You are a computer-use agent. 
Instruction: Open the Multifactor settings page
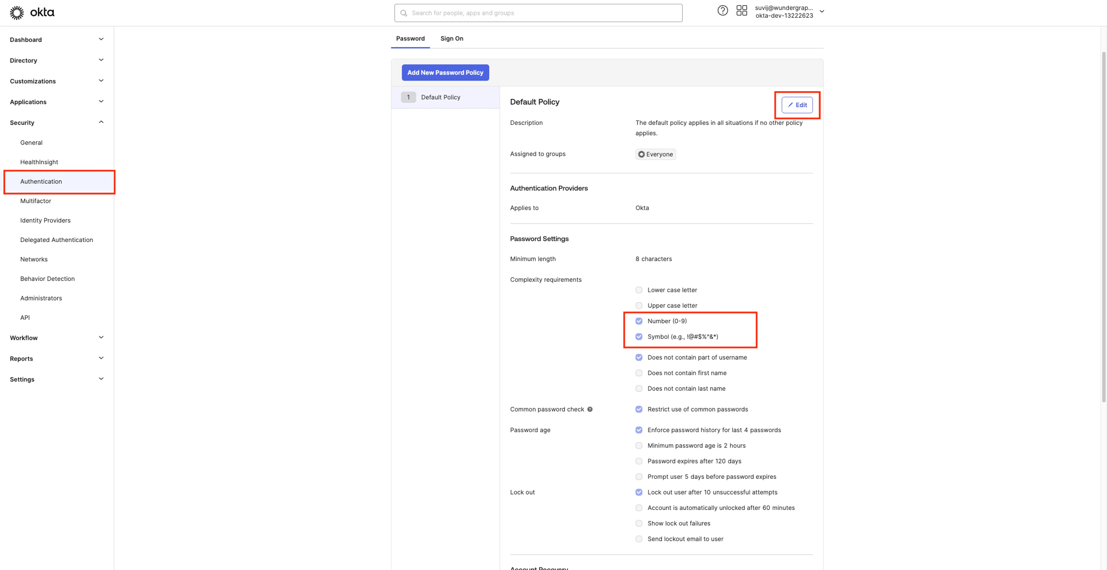tap(36, 201)
